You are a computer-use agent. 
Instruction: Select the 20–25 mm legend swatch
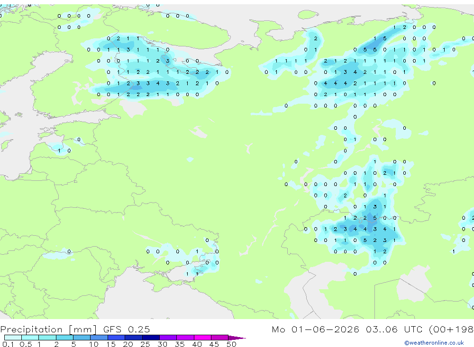click(x=134, y=338)
